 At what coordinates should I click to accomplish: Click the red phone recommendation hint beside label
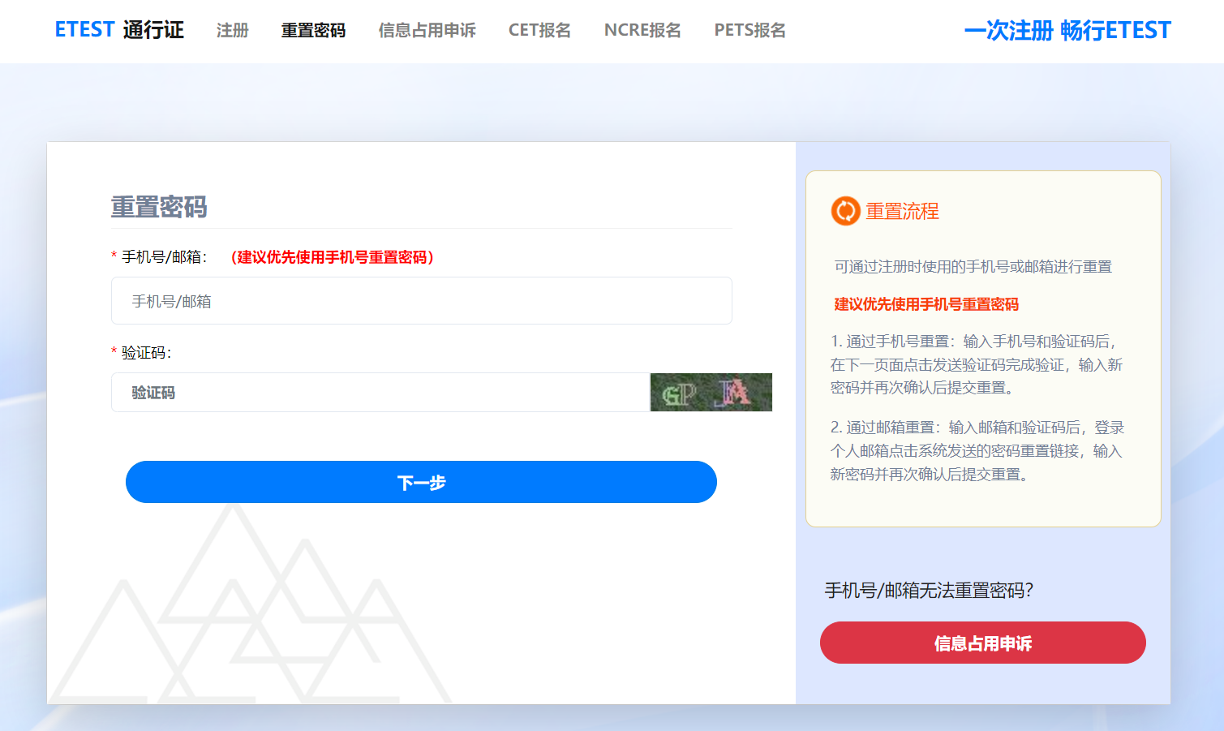click(333, 257)
